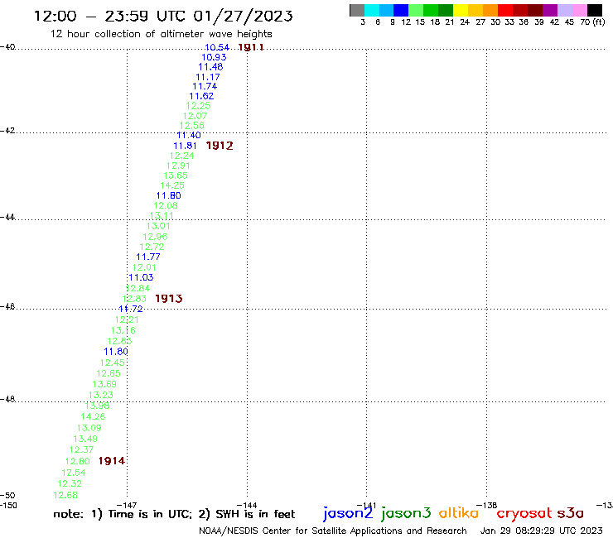Click the value 11.74
Viewport: 613px width, 538px height.
pyautogui.click(x=205, y=86)
